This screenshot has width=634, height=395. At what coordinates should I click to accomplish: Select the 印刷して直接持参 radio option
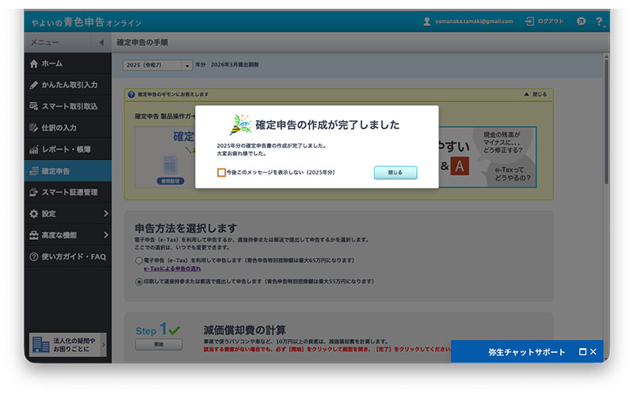tap(139, 281)
